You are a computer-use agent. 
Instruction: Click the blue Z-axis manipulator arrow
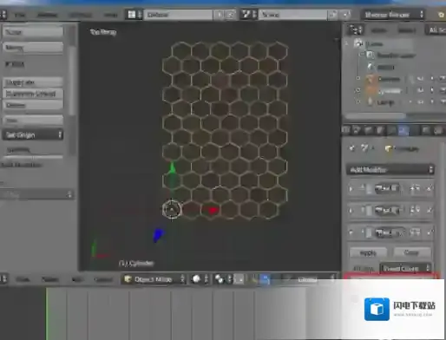(x=158, y=235)
